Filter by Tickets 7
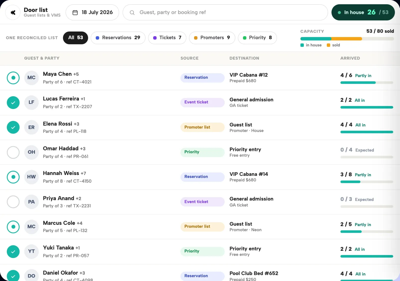Screen dimensions: 400x281 pyautogui.click(x=167, y=38)
